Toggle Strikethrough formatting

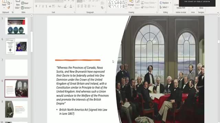click(50, 6)
